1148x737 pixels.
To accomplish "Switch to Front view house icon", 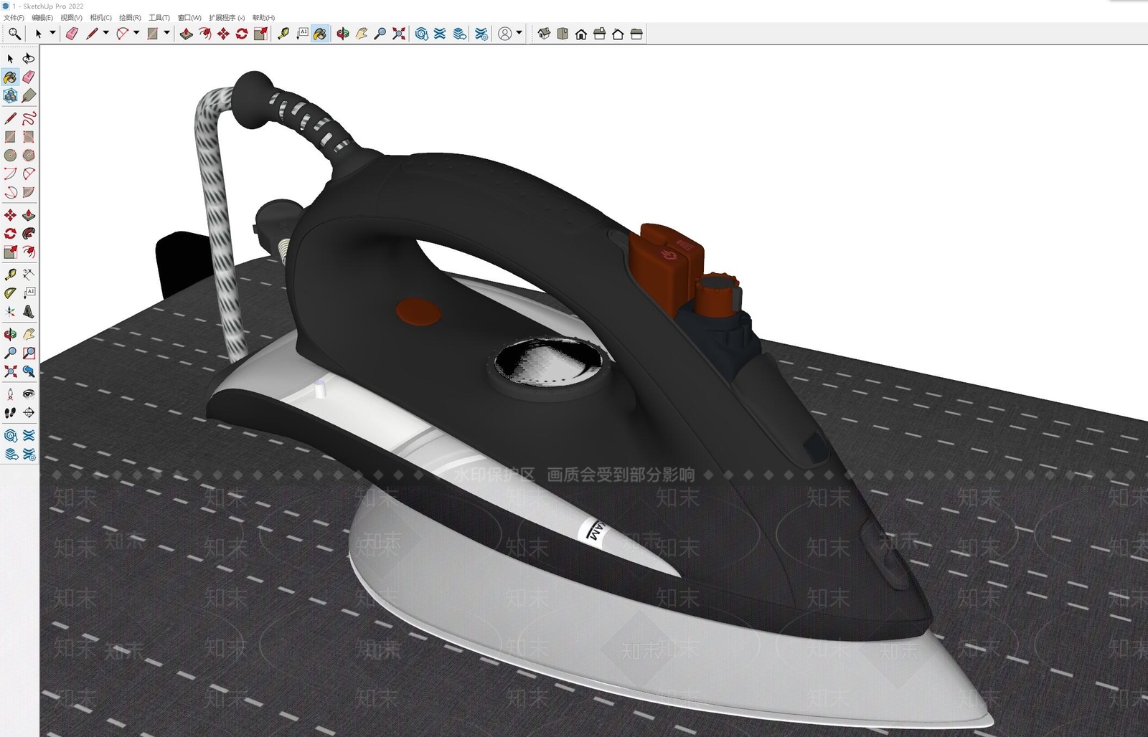I will [581, 34].
